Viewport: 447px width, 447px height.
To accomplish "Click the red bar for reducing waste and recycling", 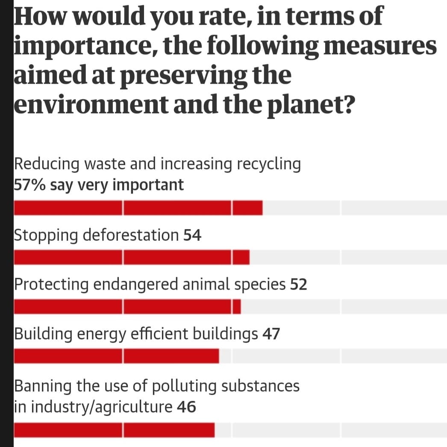I will [x=138, y=208].
